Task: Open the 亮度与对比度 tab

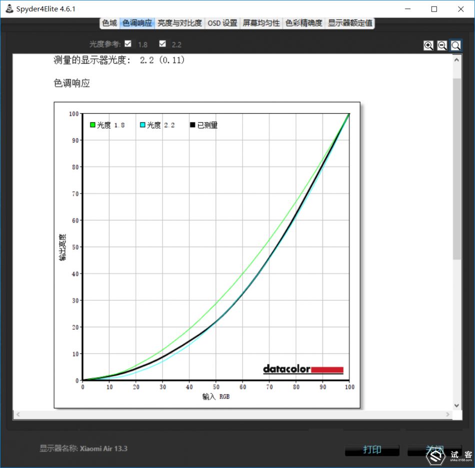Action: (179, 23)
